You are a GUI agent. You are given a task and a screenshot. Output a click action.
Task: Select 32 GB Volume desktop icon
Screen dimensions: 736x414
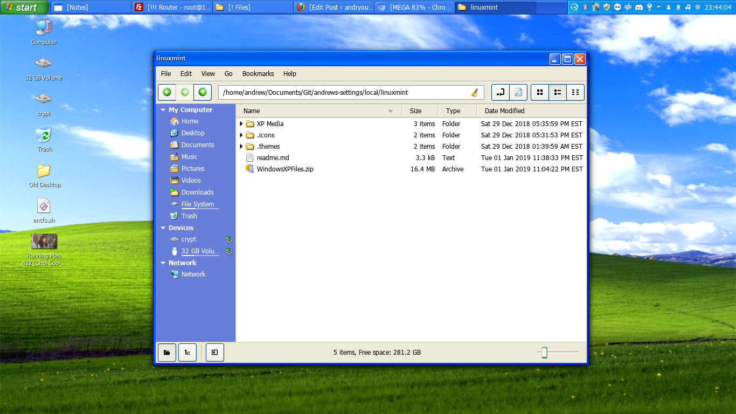coord(44,68)
